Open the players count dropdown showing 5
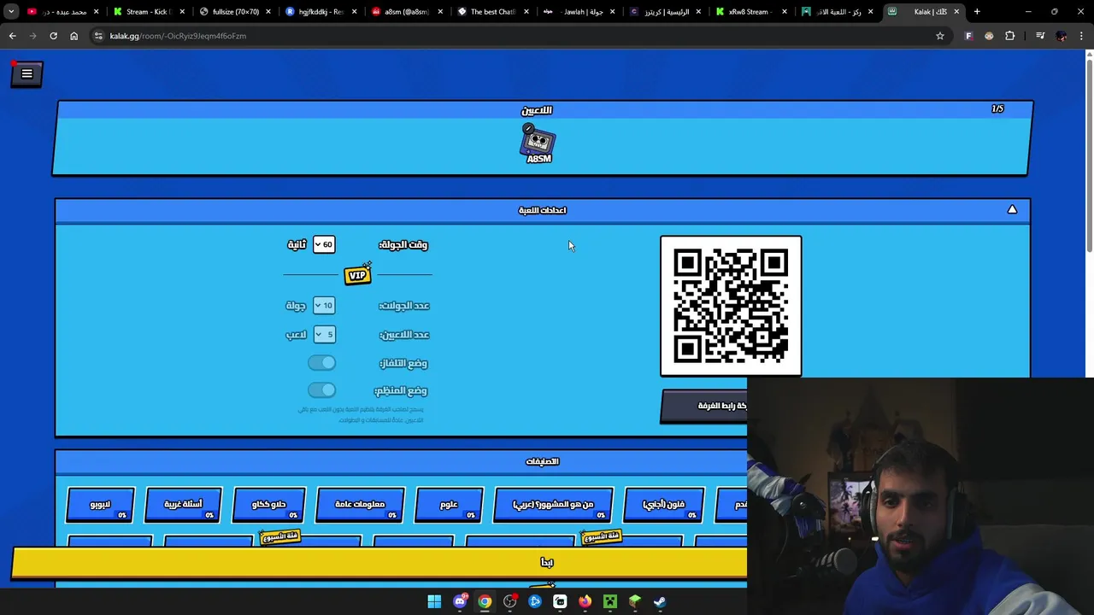Image resolution: width=1094 pixels, height=615 pixels. coord(324,334)
